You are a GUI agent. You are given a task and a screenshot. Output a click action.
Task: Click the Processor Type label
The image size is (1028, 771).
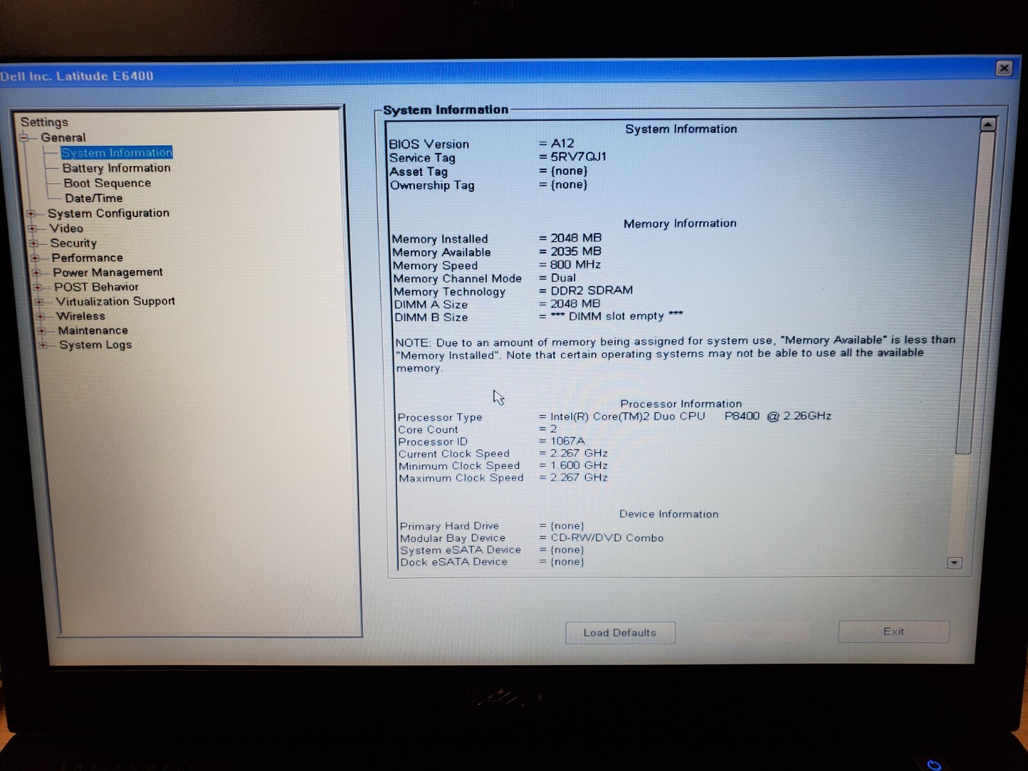[x=440, y=417]
